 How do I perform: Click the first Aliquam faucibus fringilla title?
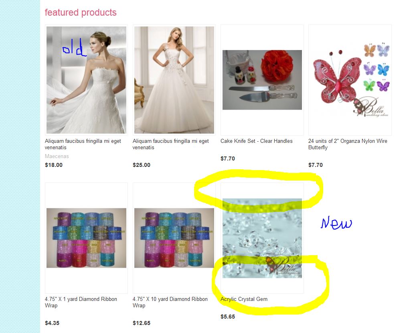[83, 144]
